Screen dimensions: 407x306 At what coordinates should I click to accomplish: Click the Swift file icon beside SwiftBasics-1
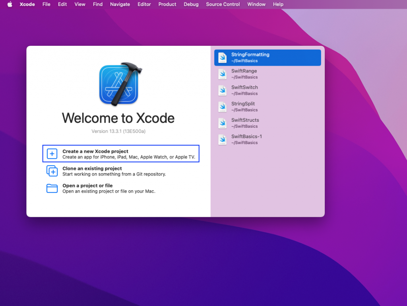223,140
